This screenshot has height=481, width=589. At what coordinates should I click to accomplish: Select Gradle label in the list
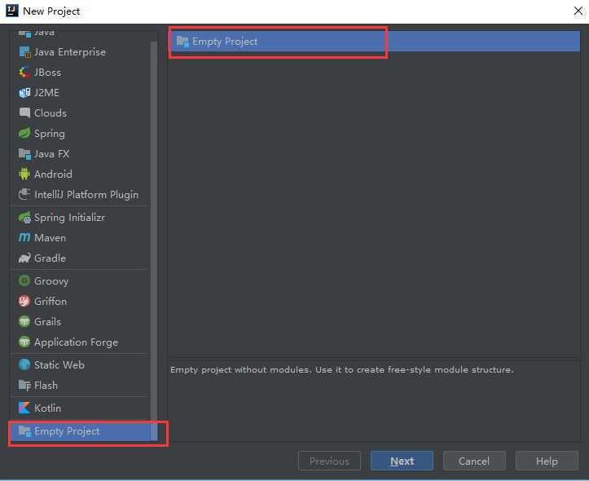(50, 258)
